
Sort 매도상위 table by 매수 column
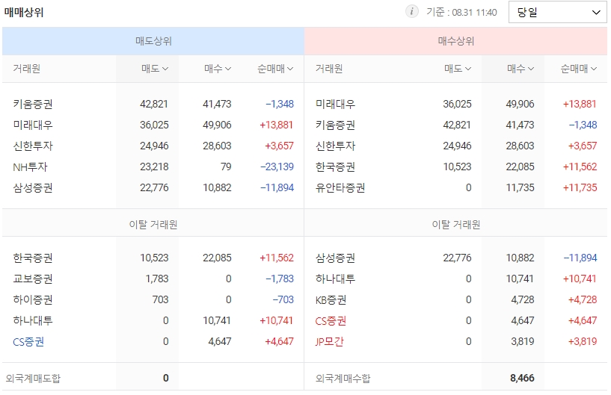tap(218, 69)
